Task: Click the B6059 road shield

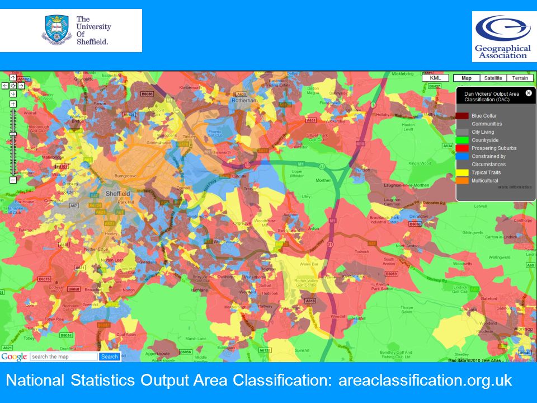Action: pos(391,274)
